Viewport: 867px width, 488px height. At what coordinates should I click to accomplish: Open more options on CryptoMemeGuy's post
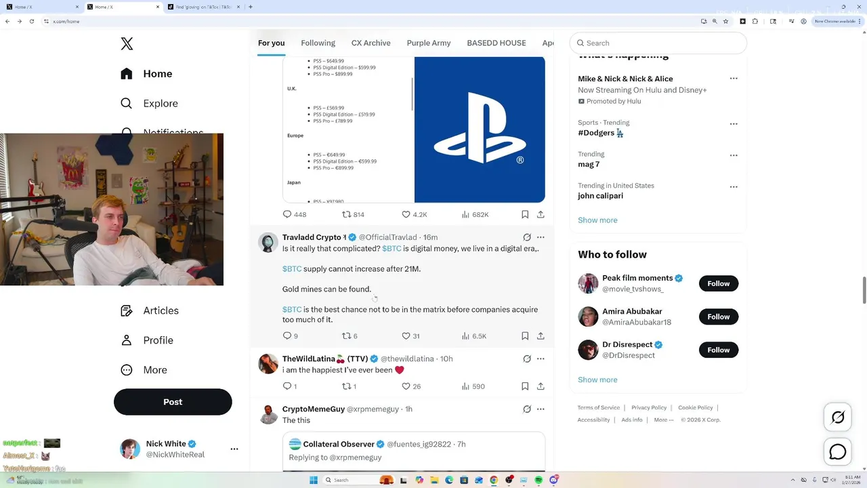point(541,409)
